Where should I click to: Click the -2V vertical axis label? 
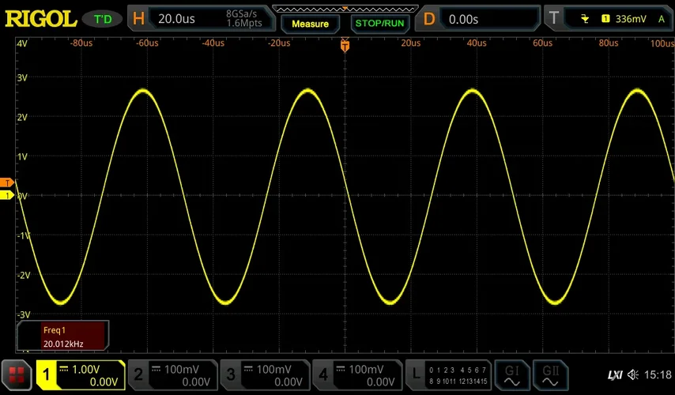[23, 275]
